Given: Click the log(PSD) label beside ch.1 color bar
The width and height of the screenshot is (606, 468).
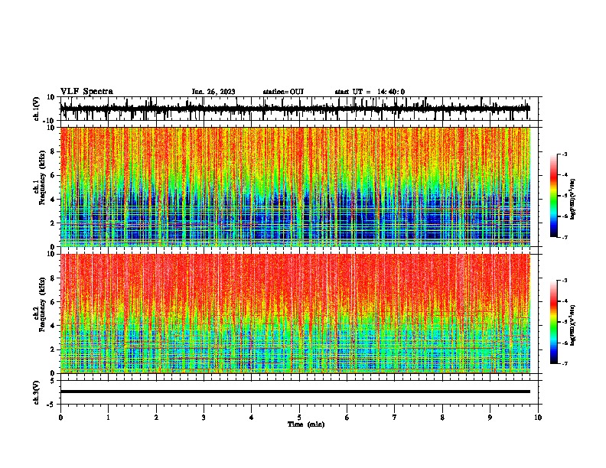Looking at the screenshot, I should click(573, 200).
